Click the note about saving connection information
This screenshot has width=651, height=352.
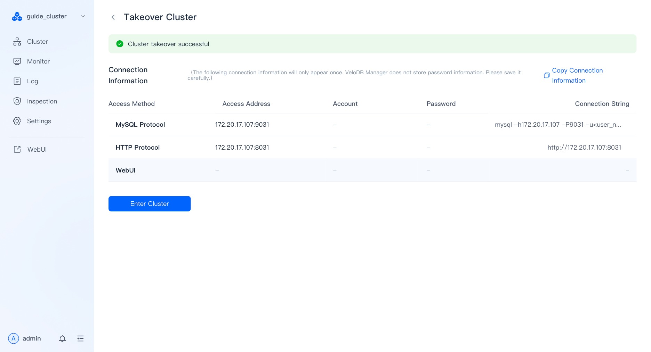(x=354, y=75)
